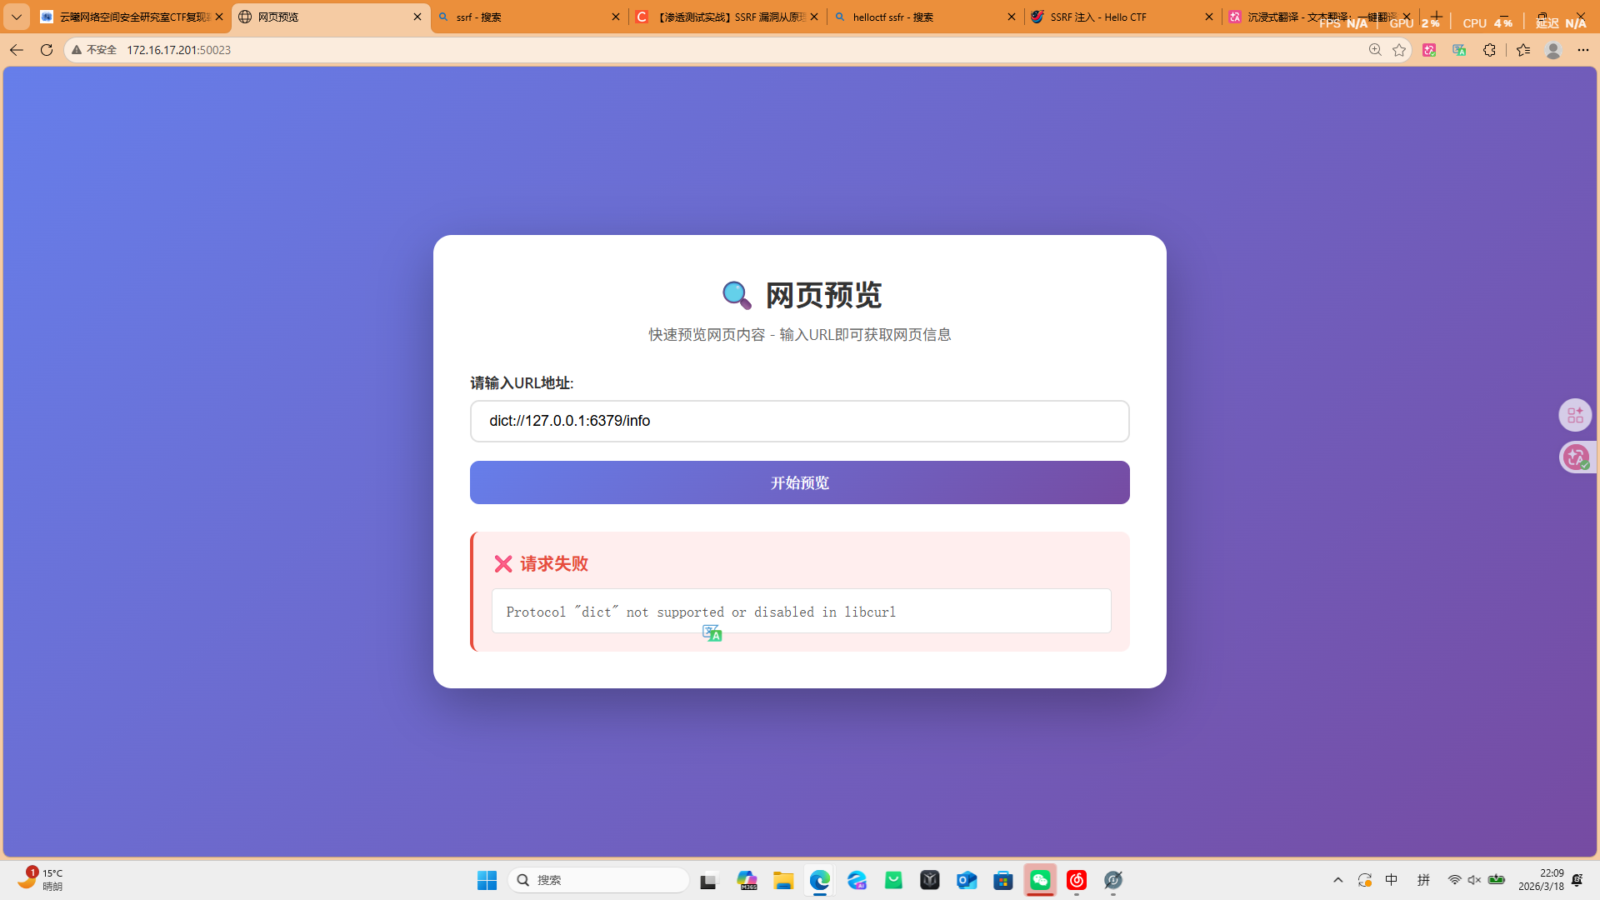The width and height of the screenshot is (1600, 900).
Task: Open browser extensions puzzle icon
Action: [x=1489, y=50]
